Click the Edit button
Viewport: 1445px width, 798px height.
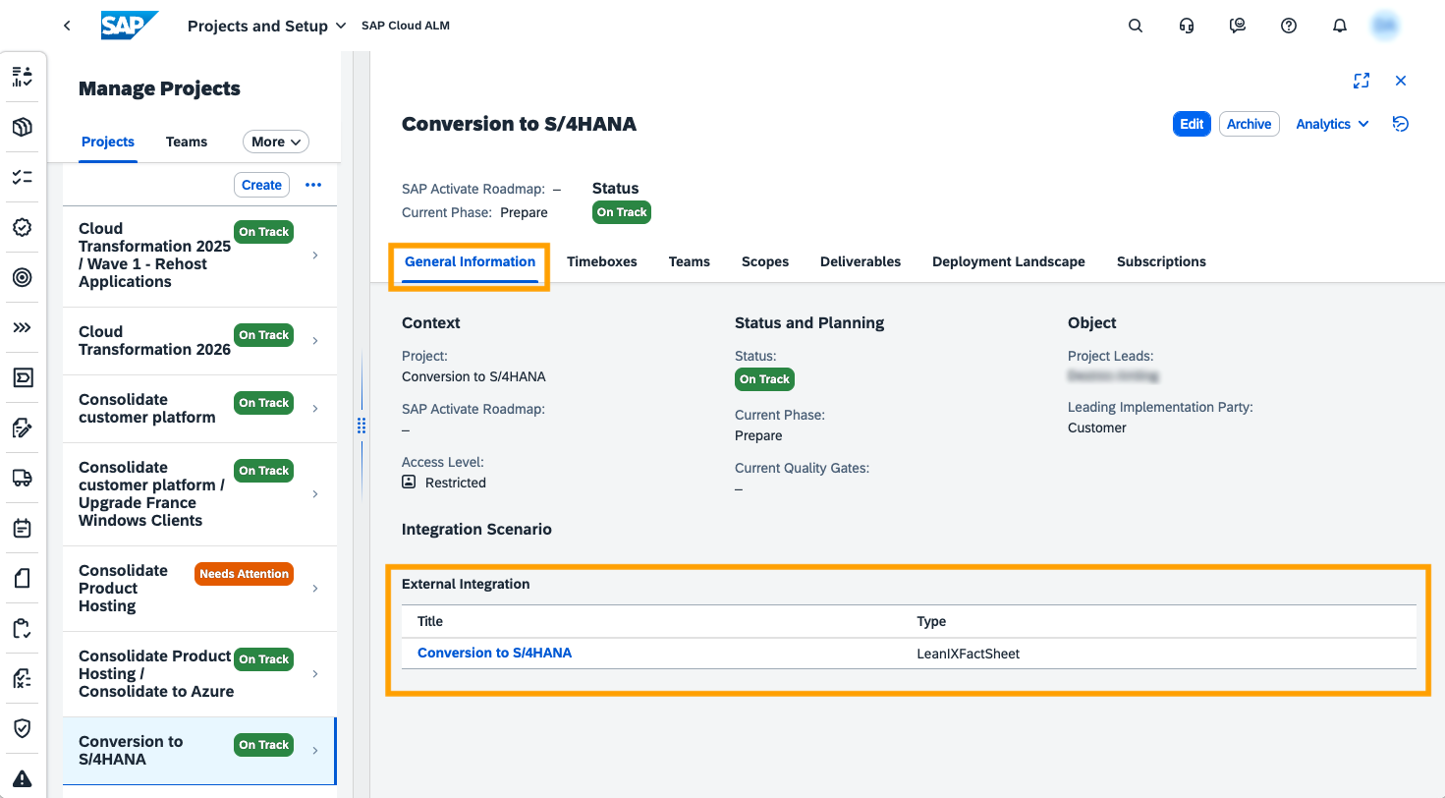click(x=1192, y=124)
